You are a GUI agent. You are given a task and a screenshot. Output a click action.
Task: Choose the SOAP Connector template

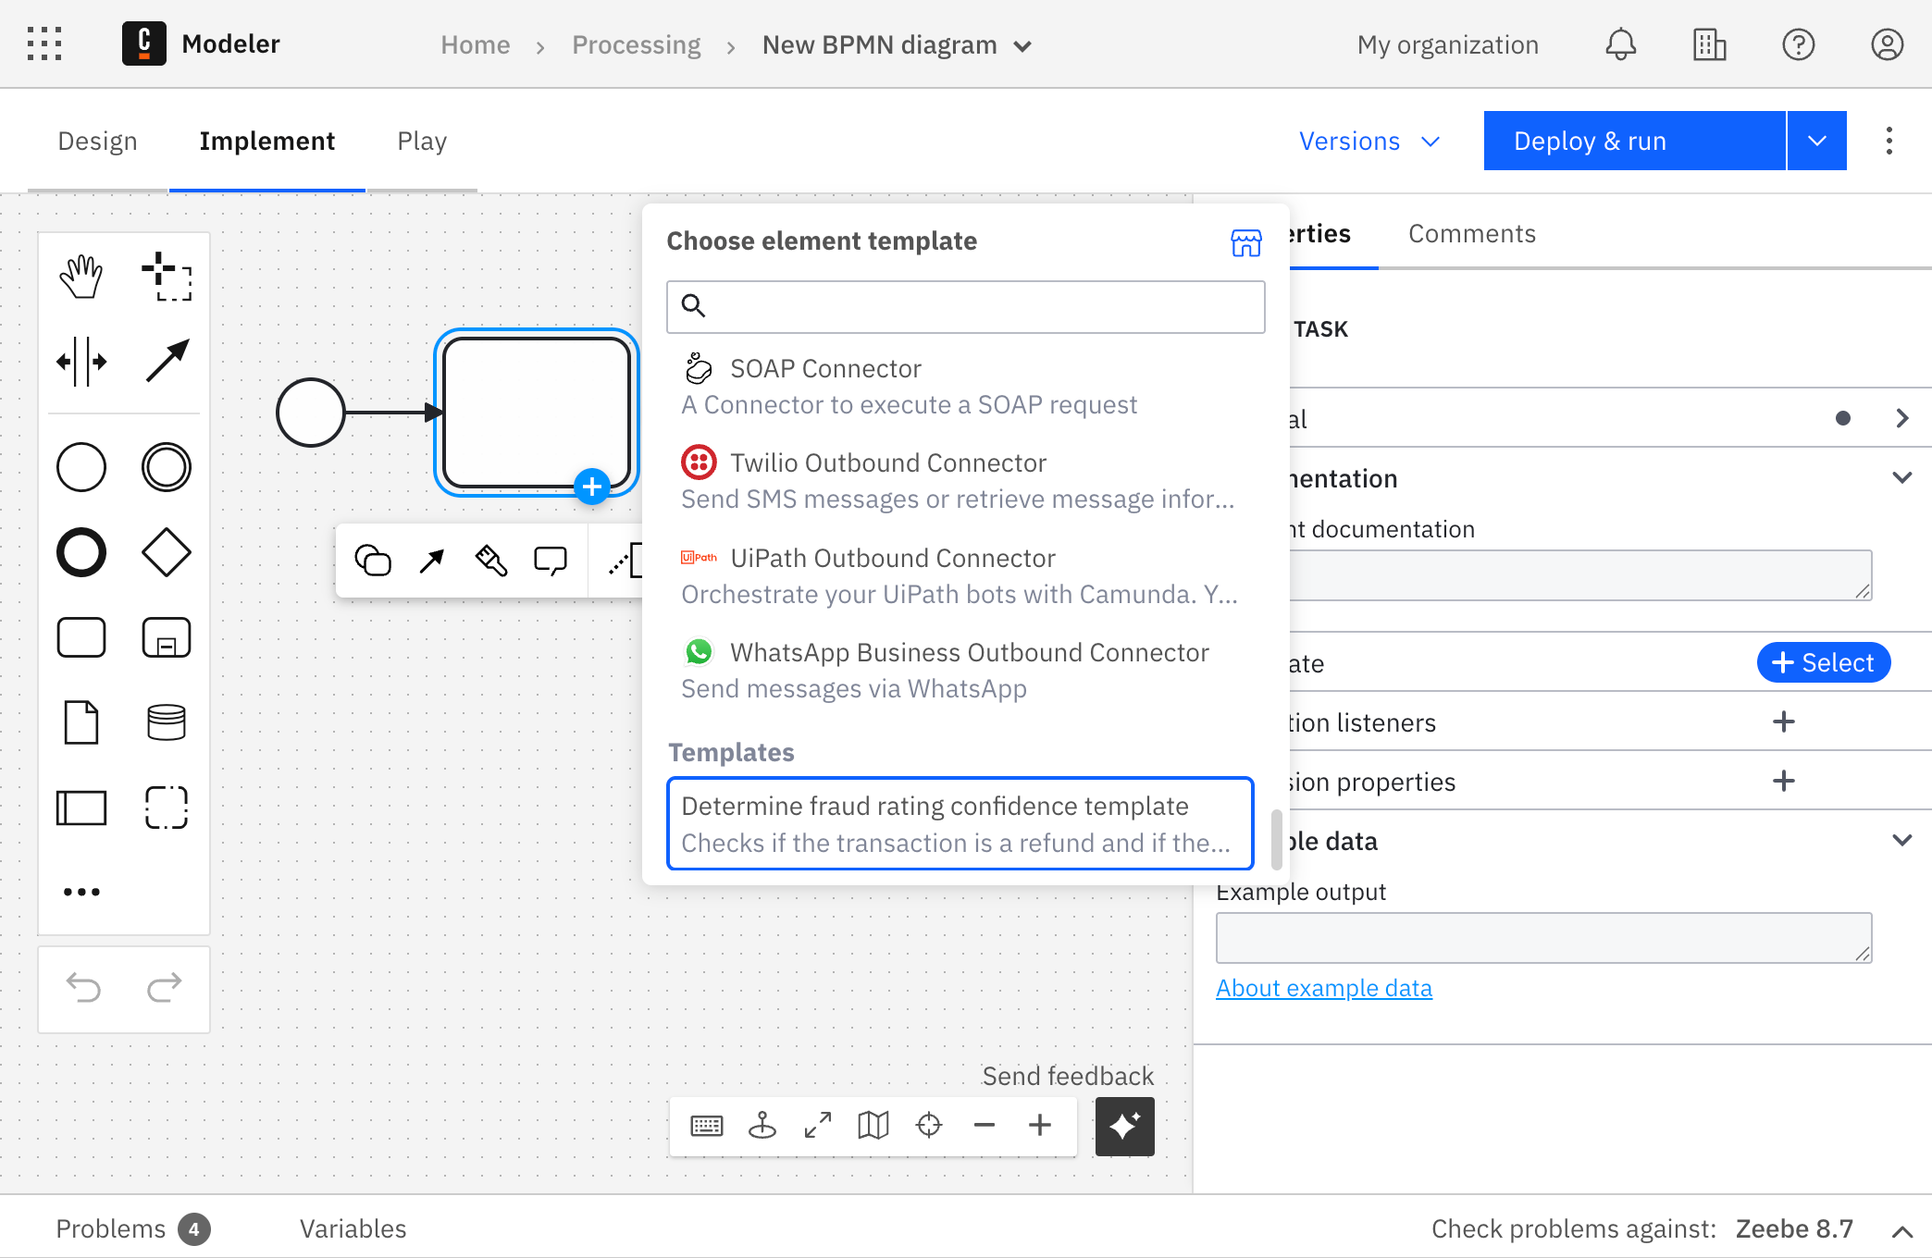click(960, 387)
